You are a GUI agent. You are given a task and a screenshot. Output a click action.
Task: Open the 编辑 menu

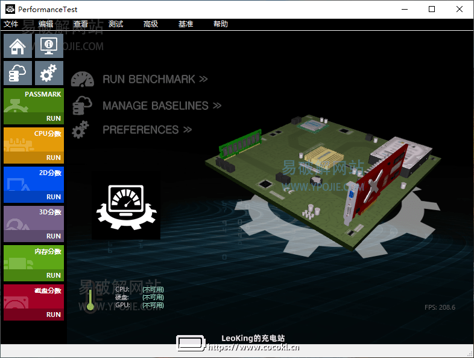pyautogui.click(x=46, y=24)
